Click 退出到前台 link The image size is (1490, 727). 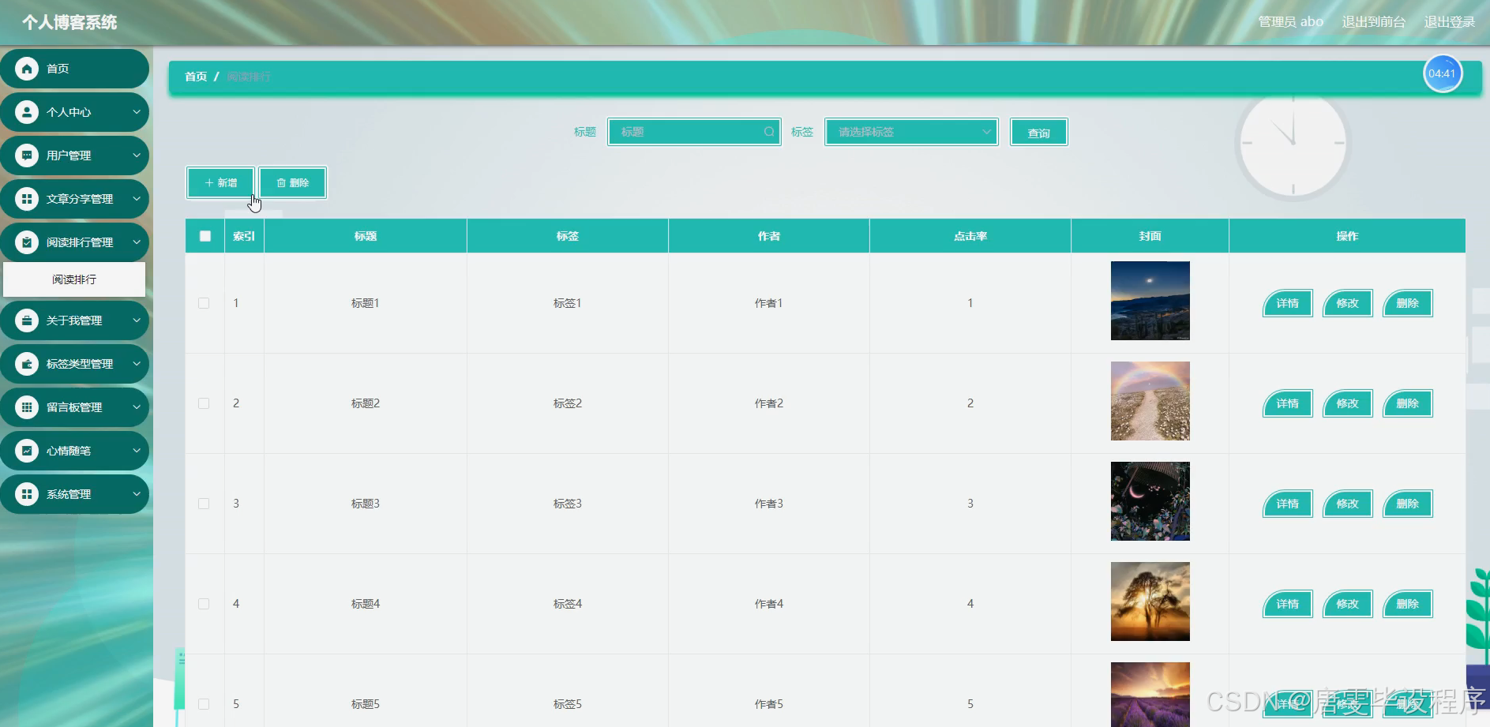tap(1374, 22)
